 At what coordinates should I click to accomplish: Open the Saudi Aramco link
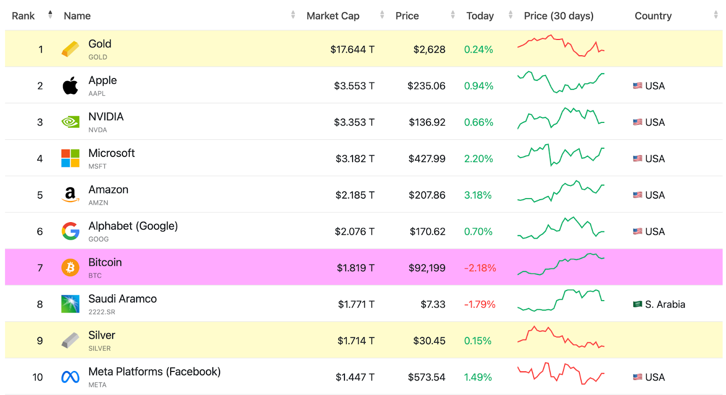point(123,298)
